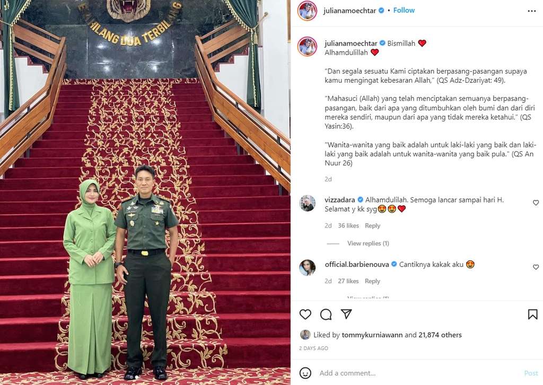The height and width of the screenshot is (385, 543).
Task: Open the emoji picker smiley icon
Action: pos(305,373)
